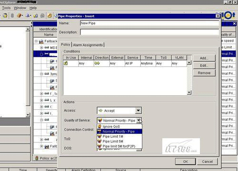Collapse the highlighted pipe tree node
This screenshot has height=171, width=238.
[x=41, y=54]
